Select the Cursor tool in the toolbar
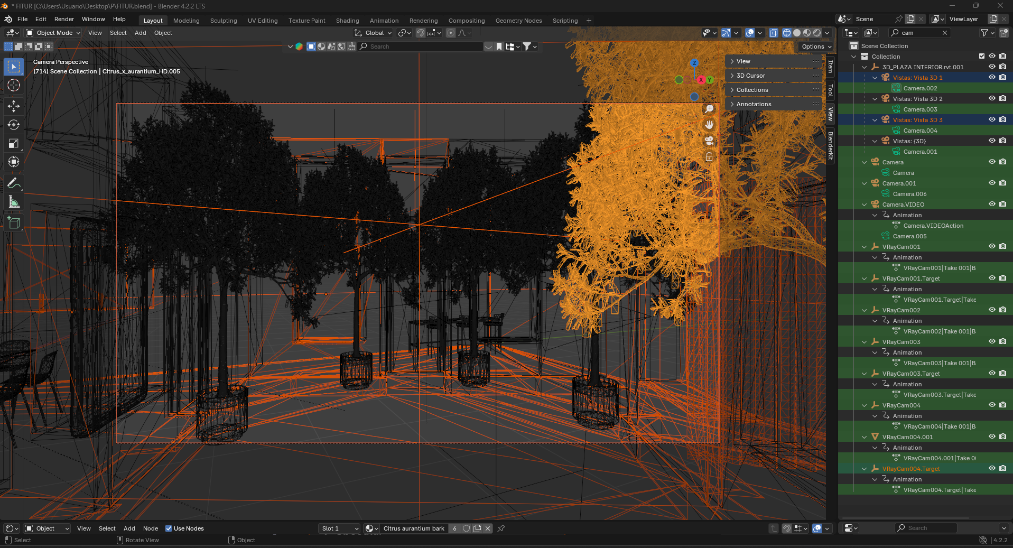Viewport: 1013px width, 548px height. [14, 85]
